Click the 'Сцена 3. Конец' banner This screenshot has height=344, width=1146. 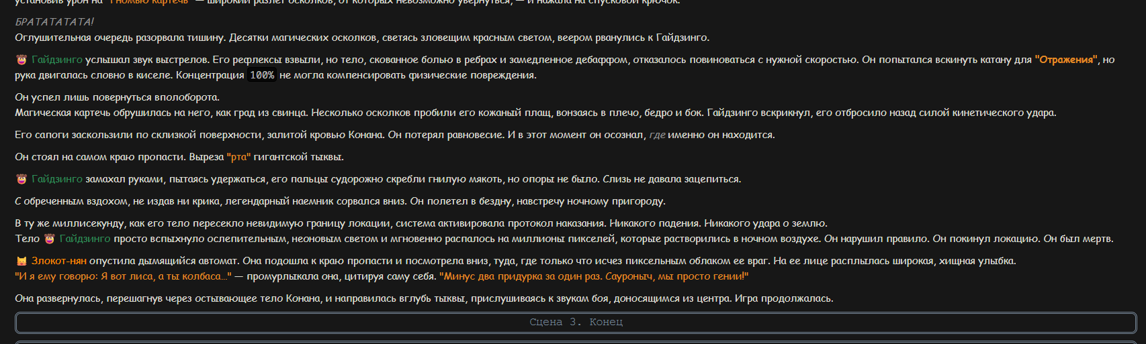576,323
